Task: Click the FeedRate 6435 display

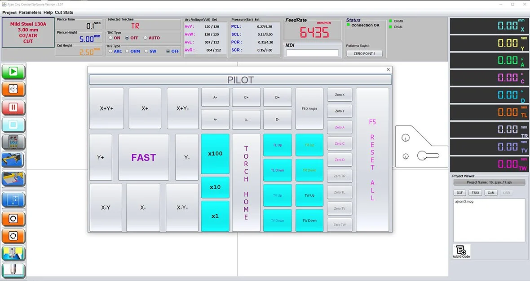Action: (x=314, y=32)
